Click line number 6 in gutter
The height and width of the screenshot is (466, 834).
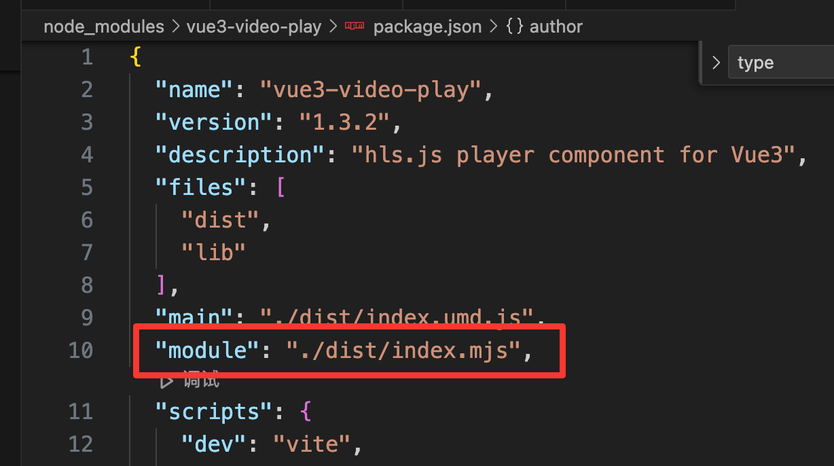tap(86, 220)
